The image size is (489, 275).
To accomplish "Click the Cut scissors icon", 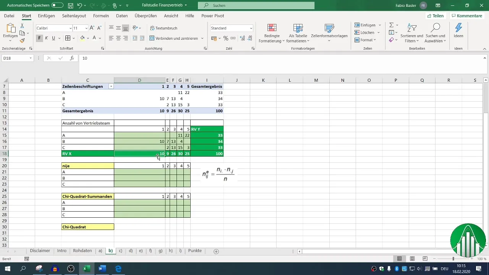I will [x=22, y=26].
